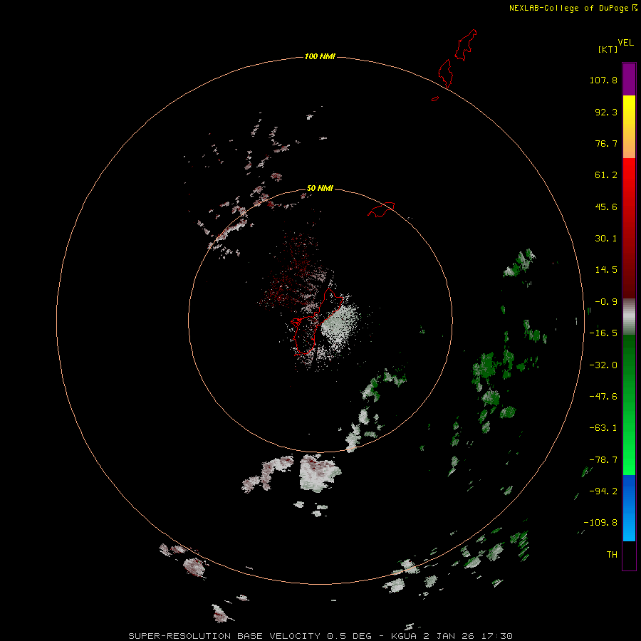
Task: Click the -16.5 velocity legend value
Action: [x=603, y=333]
